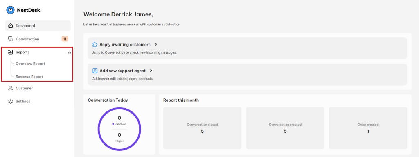Collapse the Reports menu chevron

point(70,52)
